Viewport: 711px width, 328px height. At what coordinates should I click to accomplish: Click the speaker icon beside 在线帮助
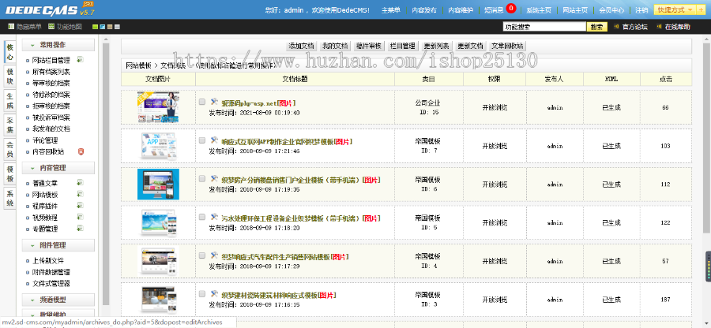click(659, 27)
